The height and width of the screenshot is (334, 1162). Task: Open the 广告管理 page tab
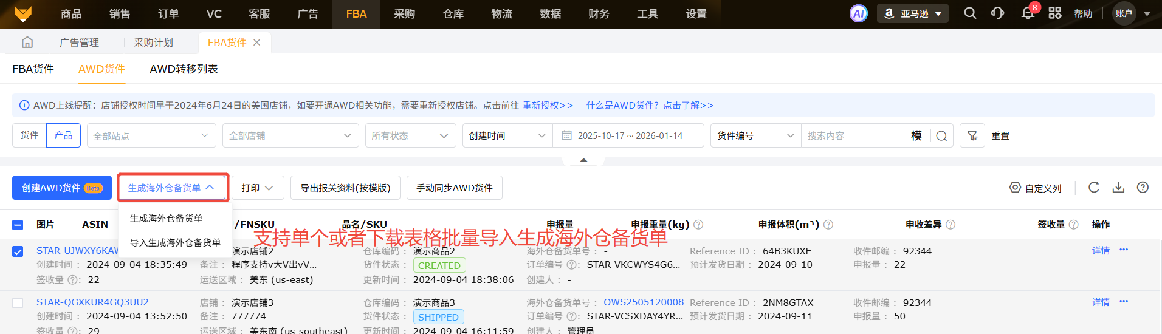(x=79, y=43)
